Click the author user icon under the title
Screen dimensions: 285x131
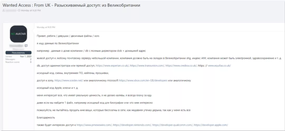(x=3, y=10)
